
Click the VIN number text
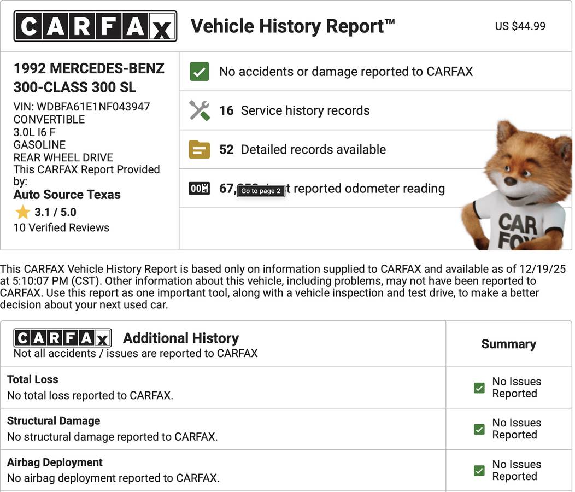pyautogui.click(x=81, y=107)
